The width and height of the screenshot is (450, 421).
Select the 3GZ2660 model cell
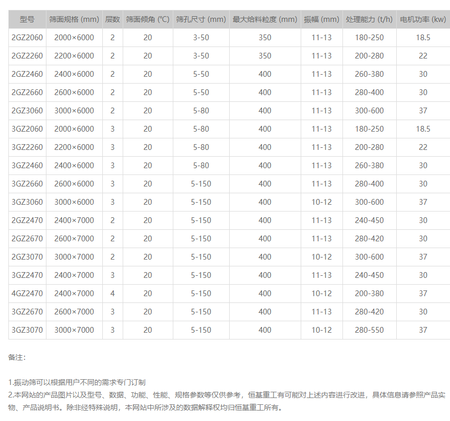27,184
